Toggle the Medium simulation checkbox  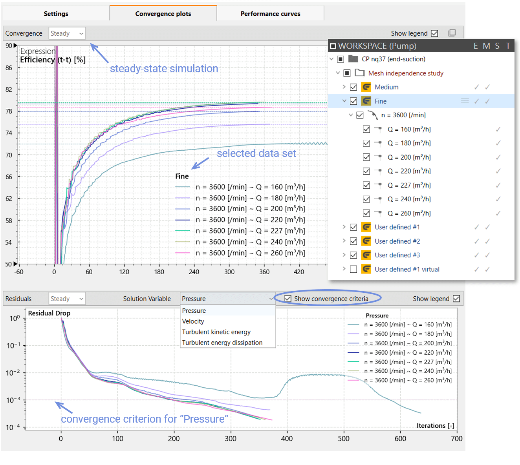[353, 87]
